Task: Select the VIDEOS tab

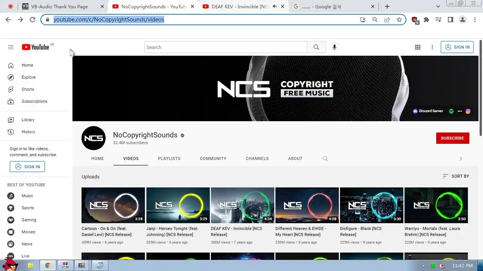Action: coord(131,158)
